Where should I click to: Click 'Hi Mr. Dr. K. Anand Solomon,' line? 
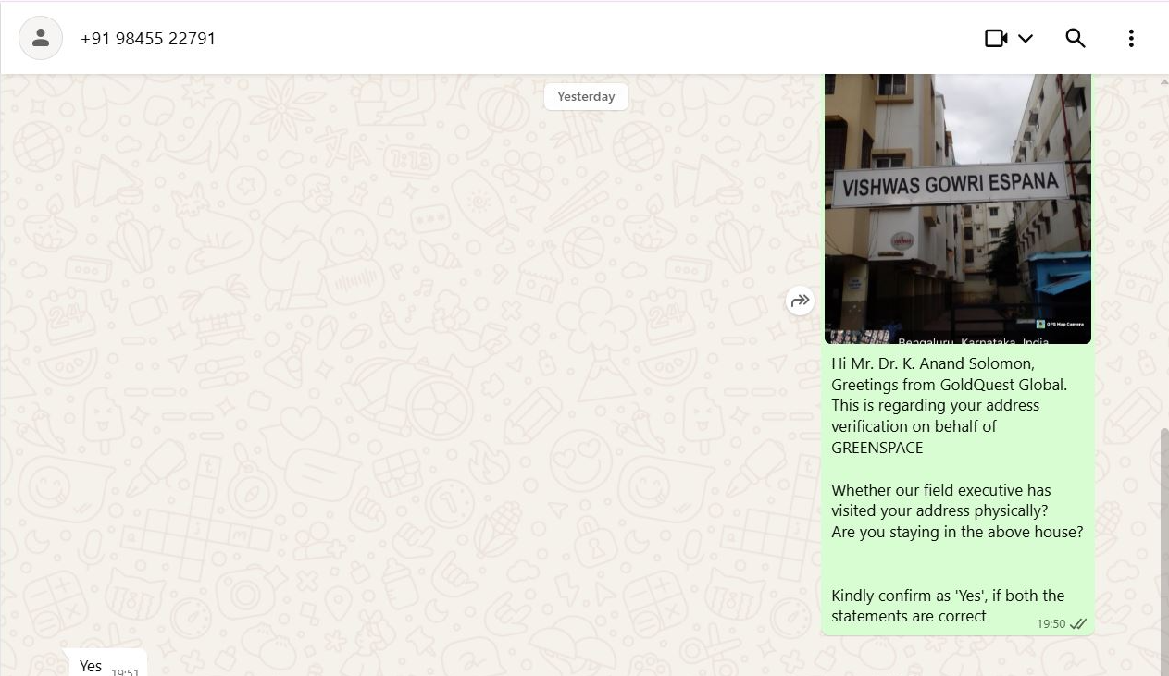coord(933,363)
